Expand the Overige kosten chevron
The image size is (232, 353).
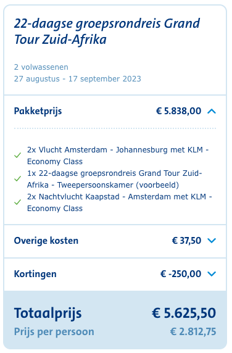[212, 241]
